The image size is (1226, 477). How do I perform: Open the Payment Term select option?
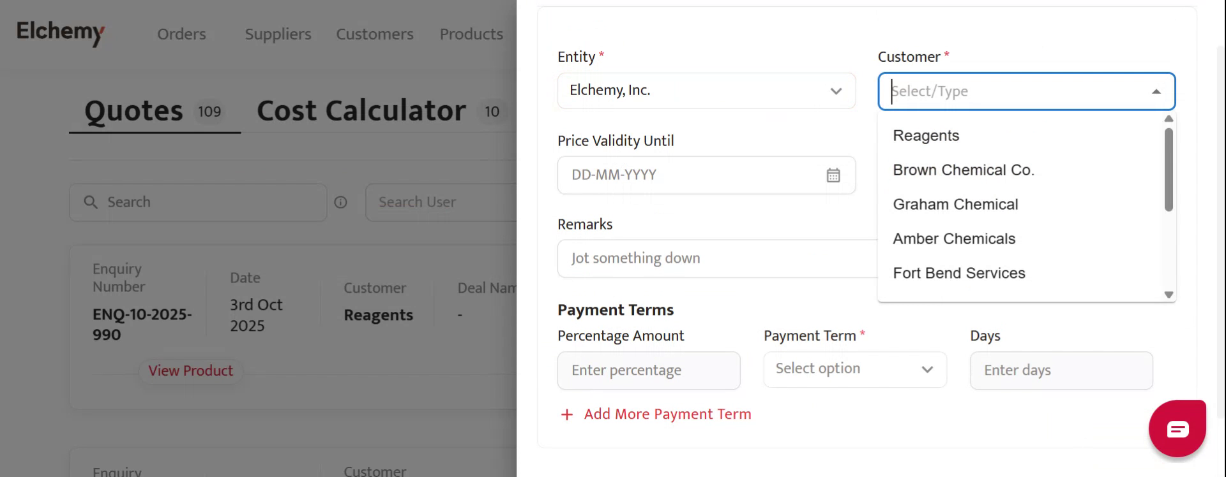pyautogui.click(x=854, y=369)
